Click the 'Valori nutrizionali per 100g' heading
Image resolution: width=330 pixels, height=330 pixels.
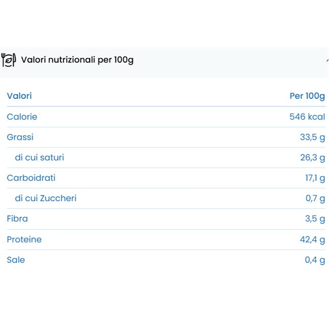click(x=77, y=60)
